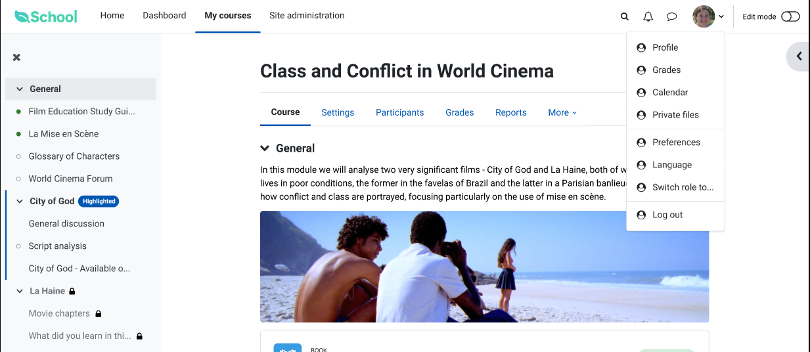Open the notifications bell
This screenshot has height=352, width=810.
[x=648, y=16]
